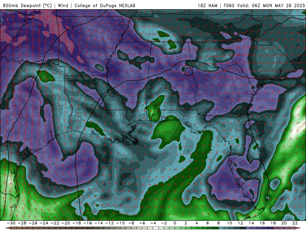Click the 4 color scale label
306x230 pixels.
(x=197, y=223)
